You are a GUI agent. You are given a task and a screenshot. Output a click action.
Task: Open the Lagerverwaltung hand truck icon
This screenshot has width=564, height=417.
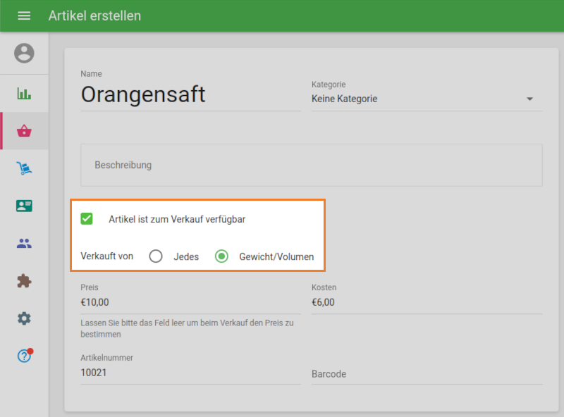click(23, 168)
